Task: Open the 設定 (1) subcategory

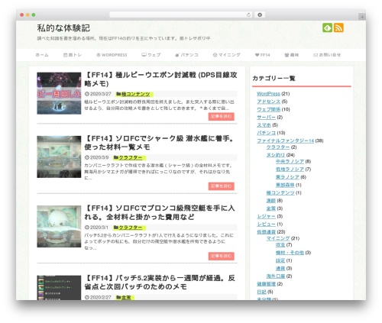Action: [280, 260]
